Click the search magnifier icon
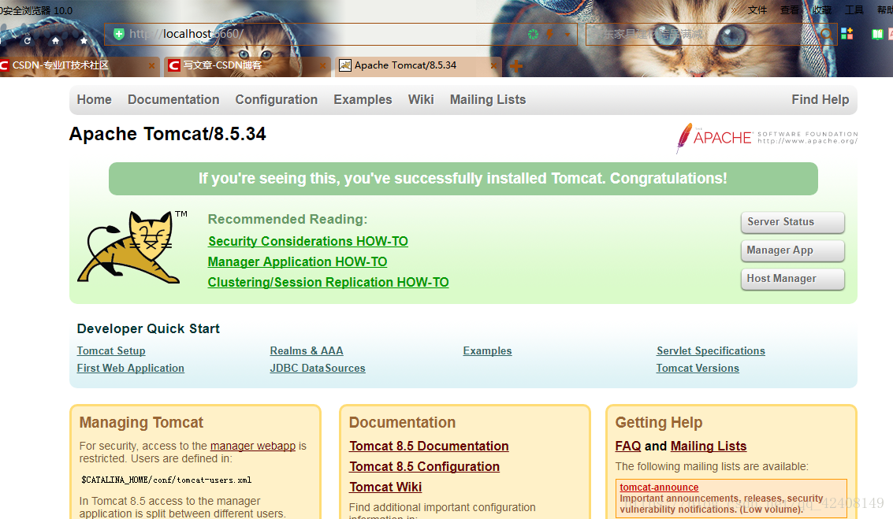The image size is (893, 519). click(x=826, y=35)
